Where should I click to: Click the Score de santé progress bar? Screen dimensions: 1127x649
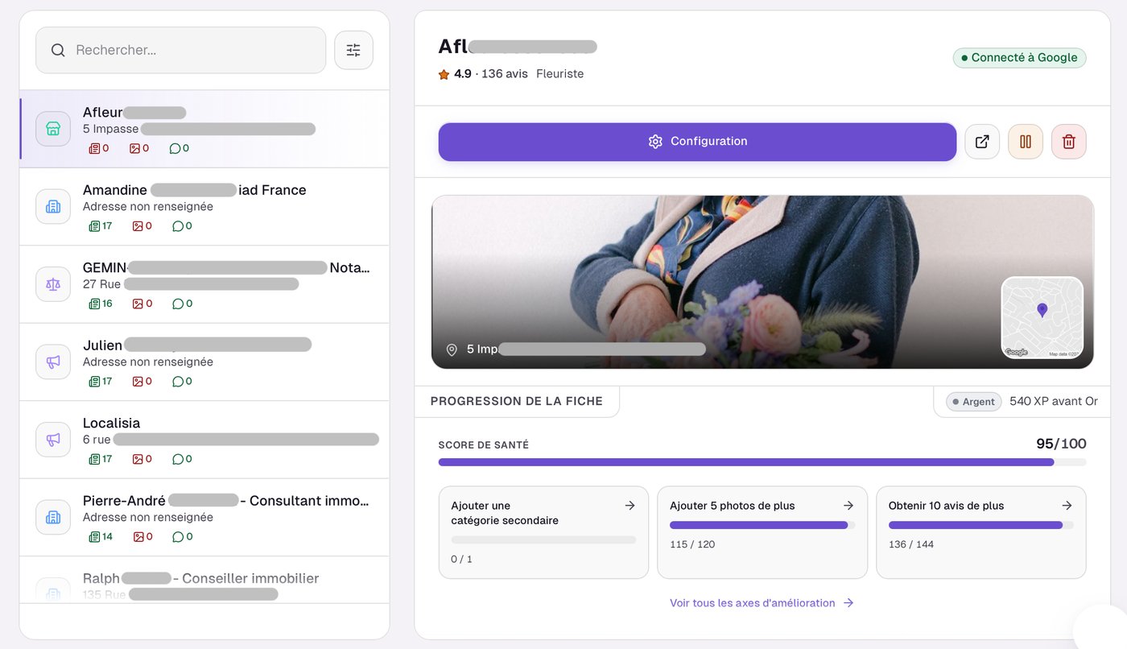[x=762, y=462]
